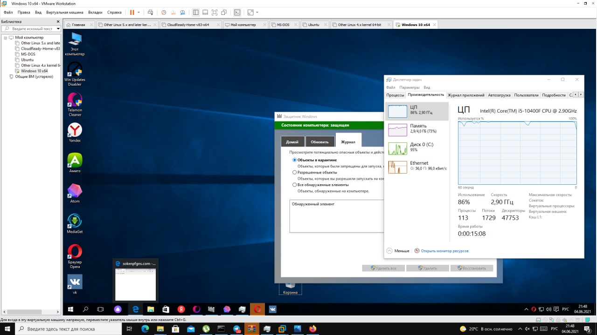
Task: Open Mail from the host taskbar
Action: tap(190, 329)
